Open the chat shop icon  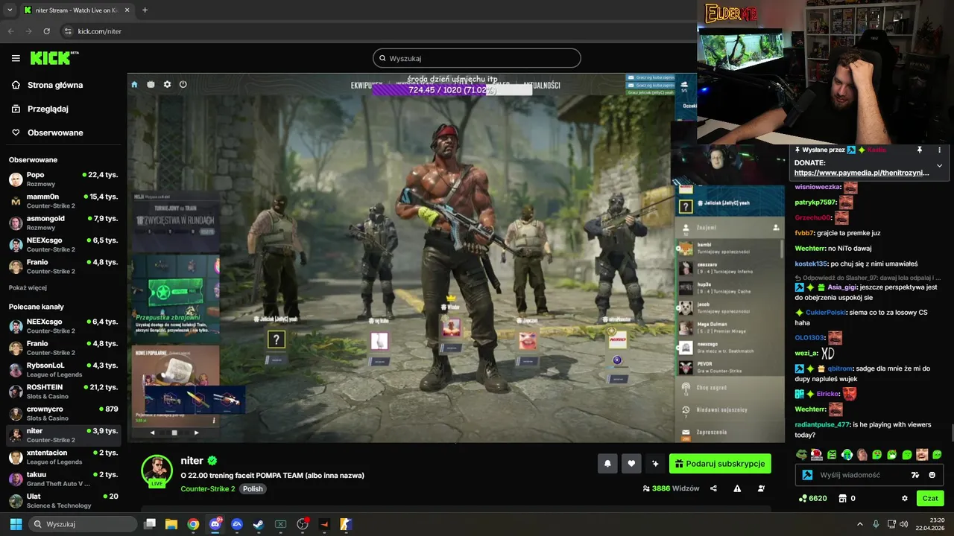pyautogui.click(x=843, y=498)
